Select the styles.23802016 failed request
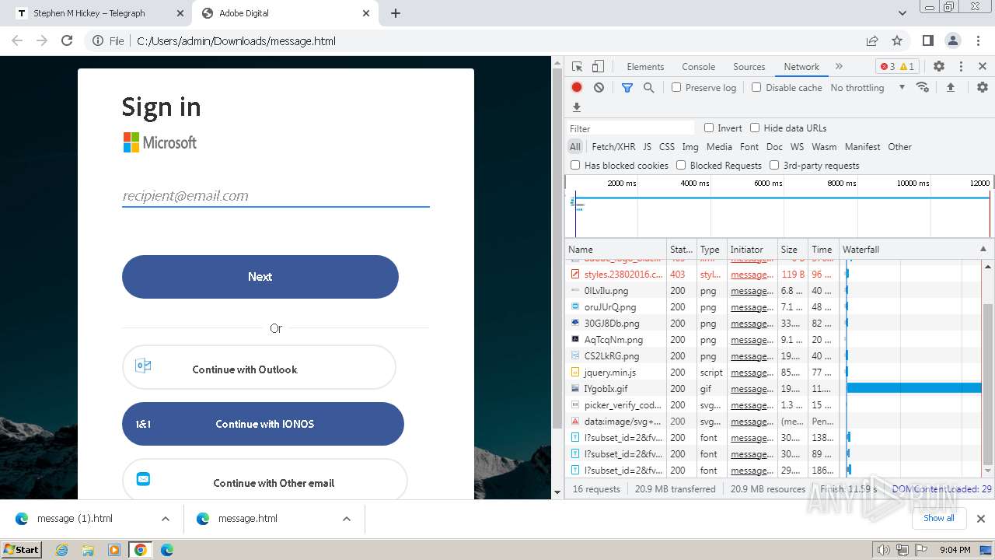 click(774, 275)
